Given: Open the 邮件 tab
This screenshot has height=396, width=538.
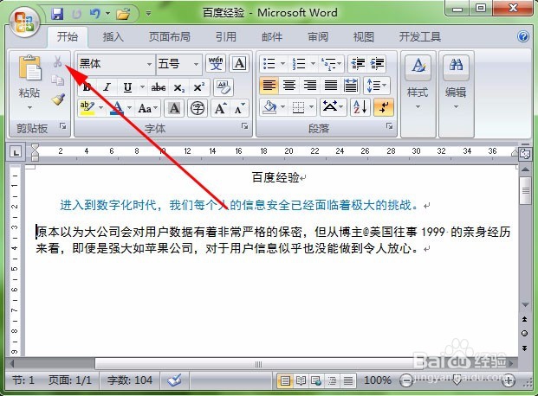Looking at the screenshot, I should pyautogui.click(x=272, y=36).
